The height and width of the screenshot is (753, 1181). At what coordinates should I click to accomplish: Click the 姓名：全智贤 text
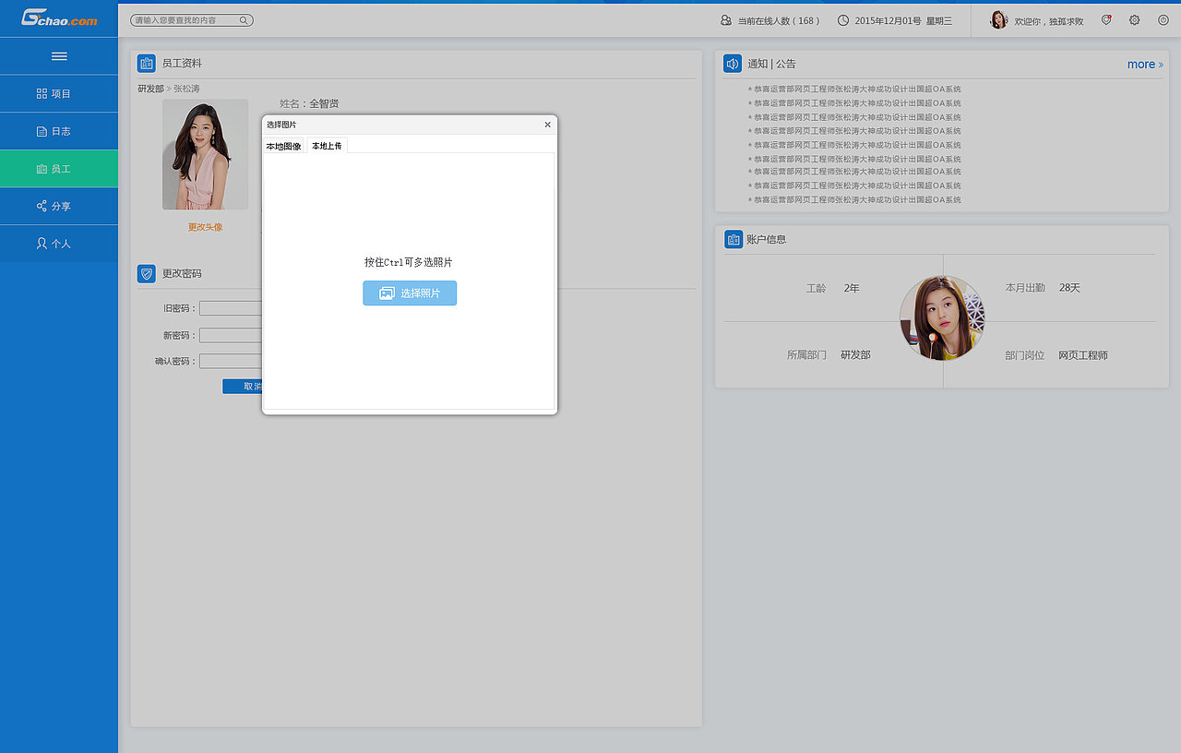[309, 103]
